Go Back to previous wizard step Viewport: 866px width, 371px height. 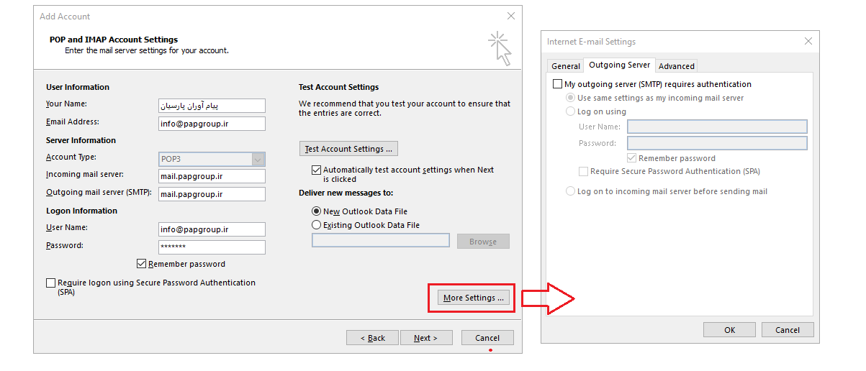[x=372, y=338]
